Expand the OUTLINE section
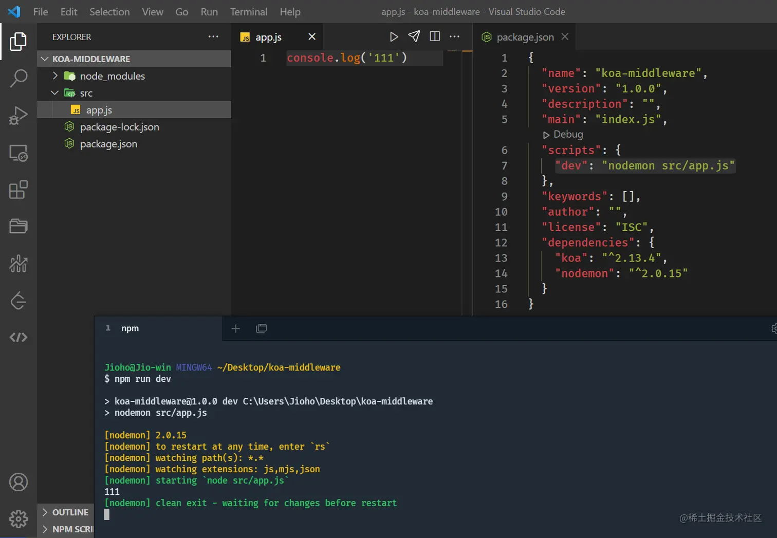Image resolution: width=777 pixels, height=538 pixels. click(66, 512)
